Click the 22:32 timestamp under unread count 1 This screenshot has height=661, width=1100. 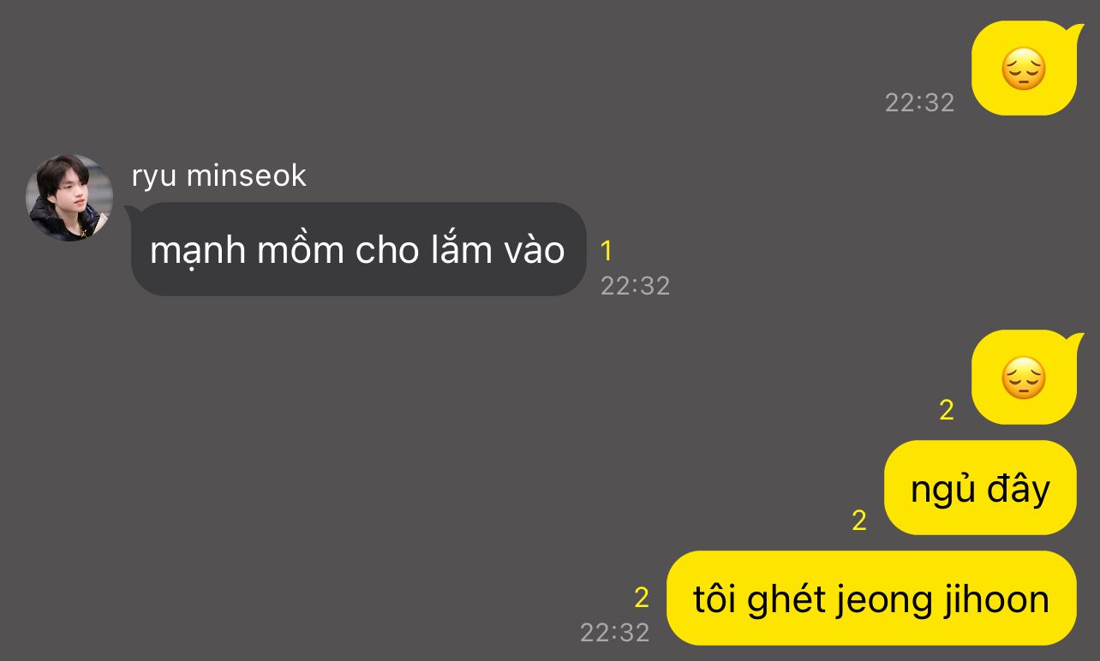635,285
